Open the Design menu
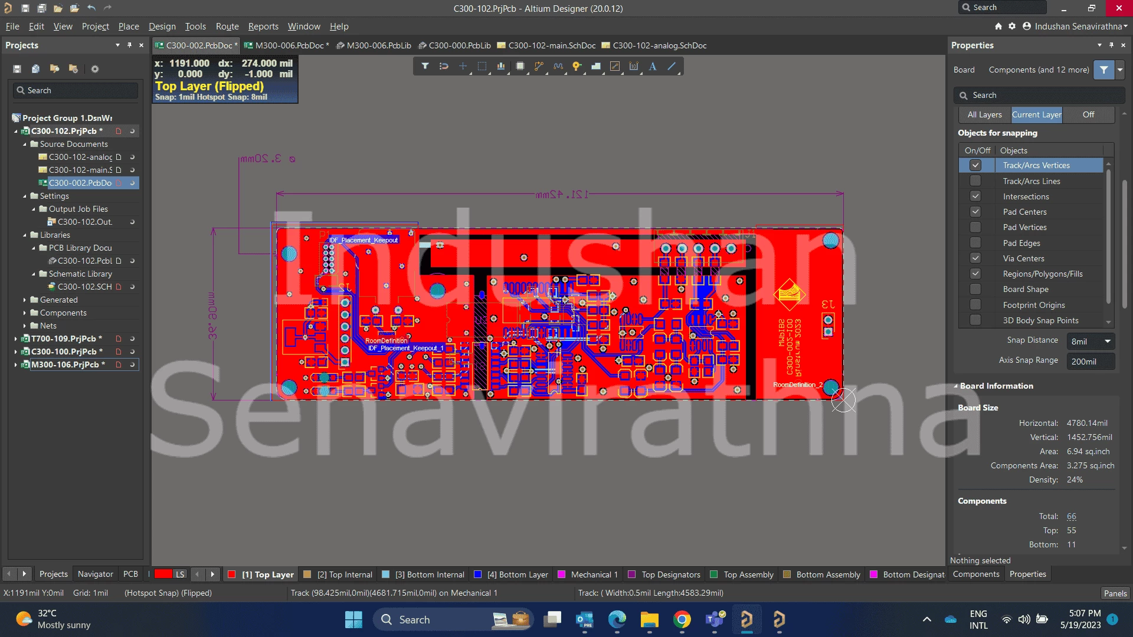 pos(162,27)
